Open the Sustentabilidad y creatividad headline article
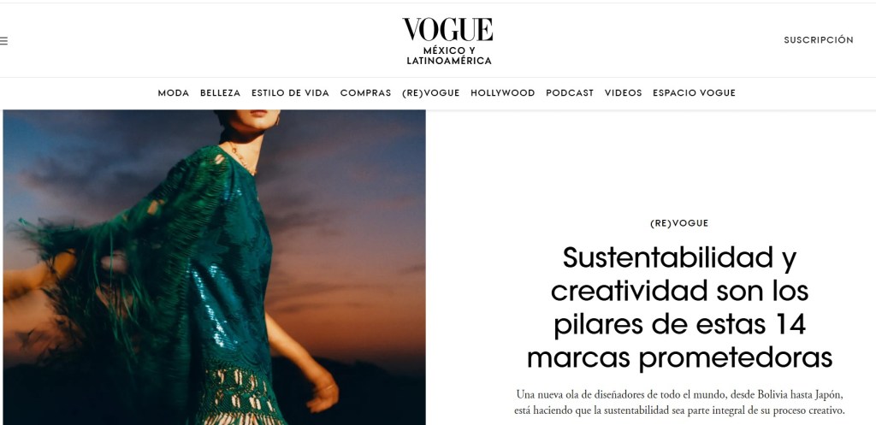This screenshot has width=876, height=425. [679, 308]
